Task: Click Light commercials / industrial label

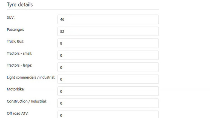Action: click(x=31, y=77)
